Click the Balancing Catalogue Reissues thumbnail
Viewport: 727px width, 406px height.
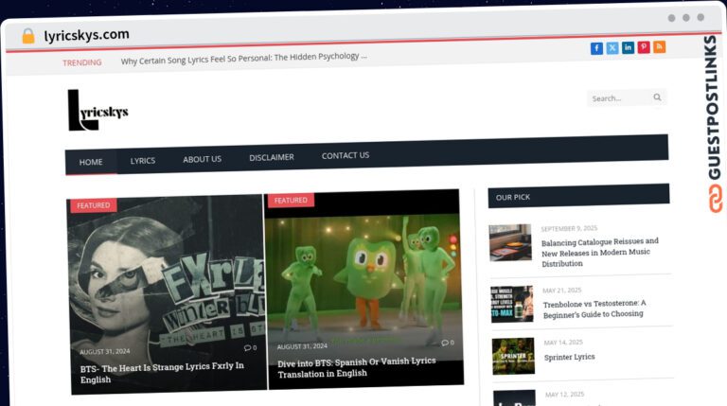(510, 242)
